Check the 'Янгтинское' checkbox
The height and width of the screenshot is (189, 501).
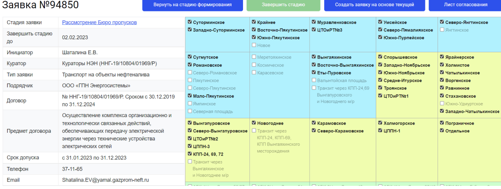click(442, 30)
